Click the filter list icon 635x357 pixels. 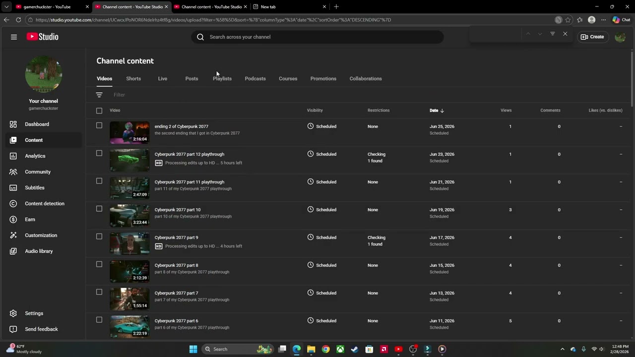pos(99,95)
